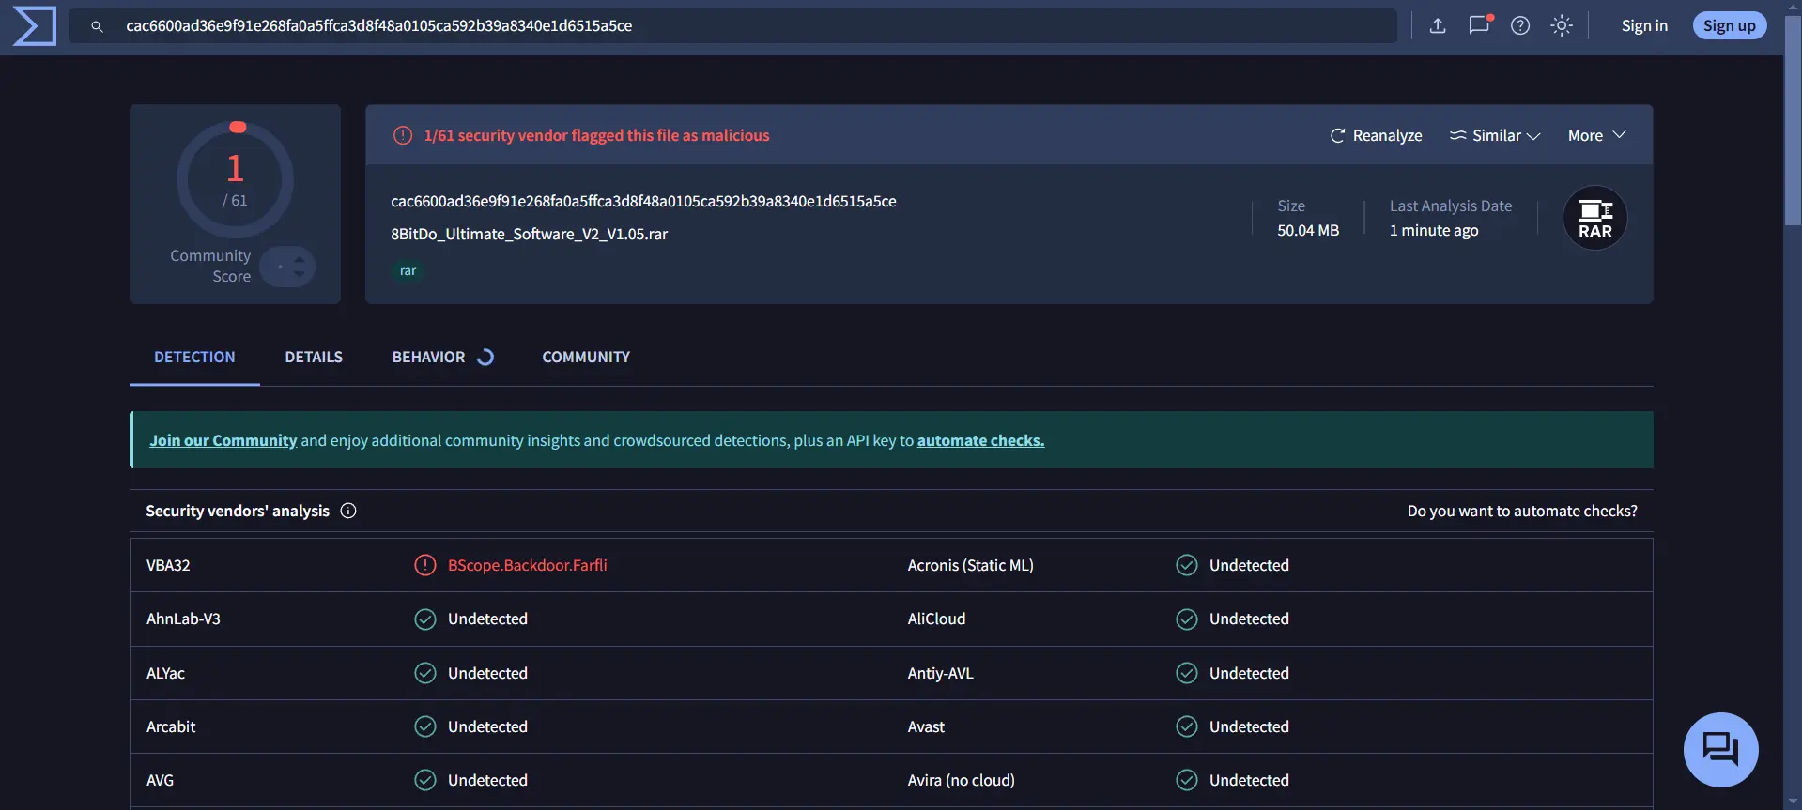
Task: Click the Avira undetected checkmark icon
Action: pos(1187,780)
